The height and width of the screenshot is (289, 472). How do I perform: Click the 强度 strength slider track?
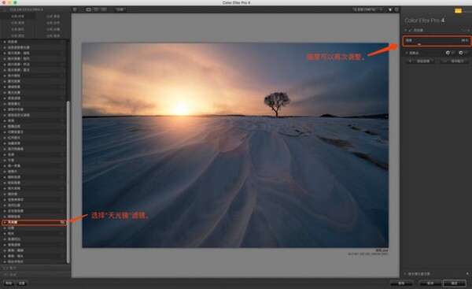coord(436,44)
